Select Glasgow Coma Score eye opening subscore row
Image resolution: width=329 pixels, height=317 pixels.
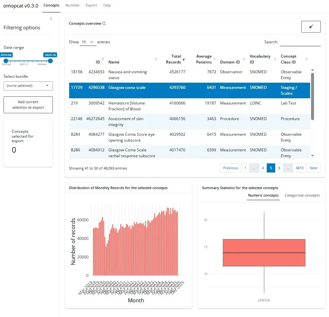[189, 137]
